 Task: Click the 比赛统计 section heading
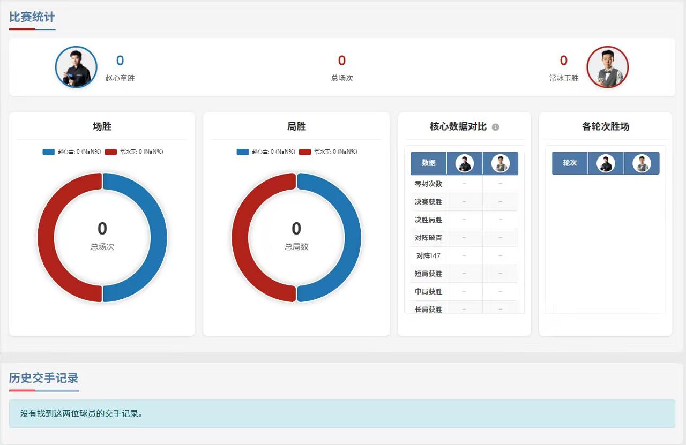click(32, 17)
